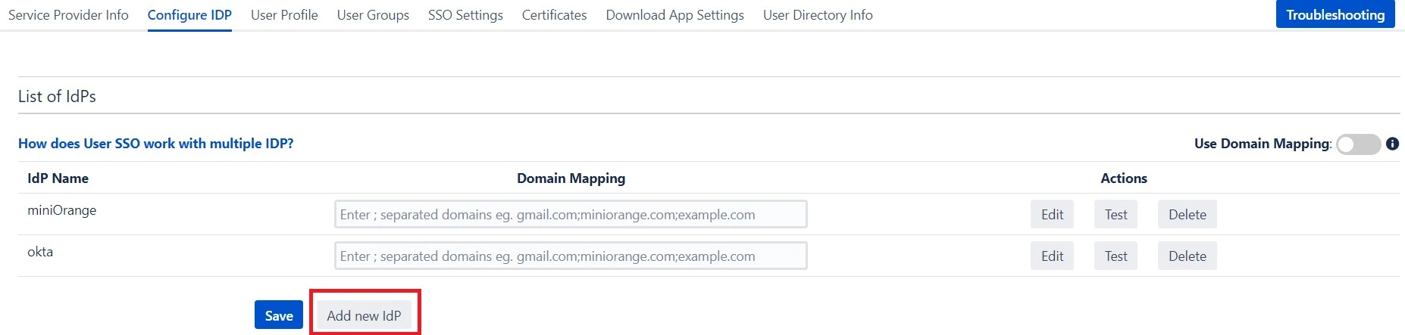This screenshot has height=335, width=1405.
Task: Focus the miniOrange domain mapping field
Action: (x=571, y=214)
